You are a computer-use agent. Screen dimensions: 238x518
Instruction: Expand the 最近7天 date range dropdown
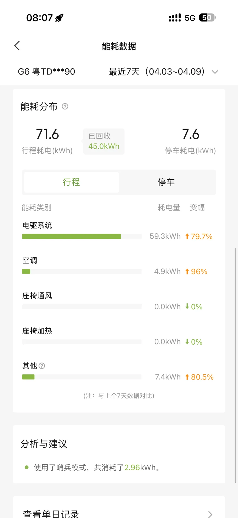(157, 72)
